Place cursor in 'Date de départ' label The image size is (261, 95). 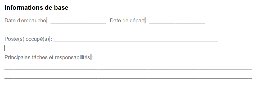127,21
